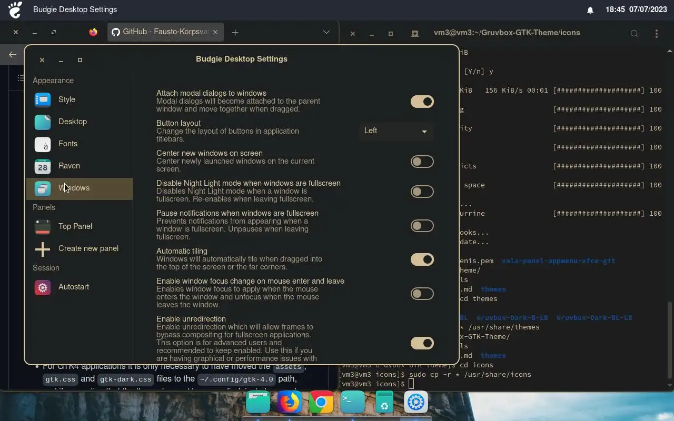Screen dimensions: 674x421
Task: Click the clock showing 18:45 07/07/2023
Action: click(x=636, y=9)
